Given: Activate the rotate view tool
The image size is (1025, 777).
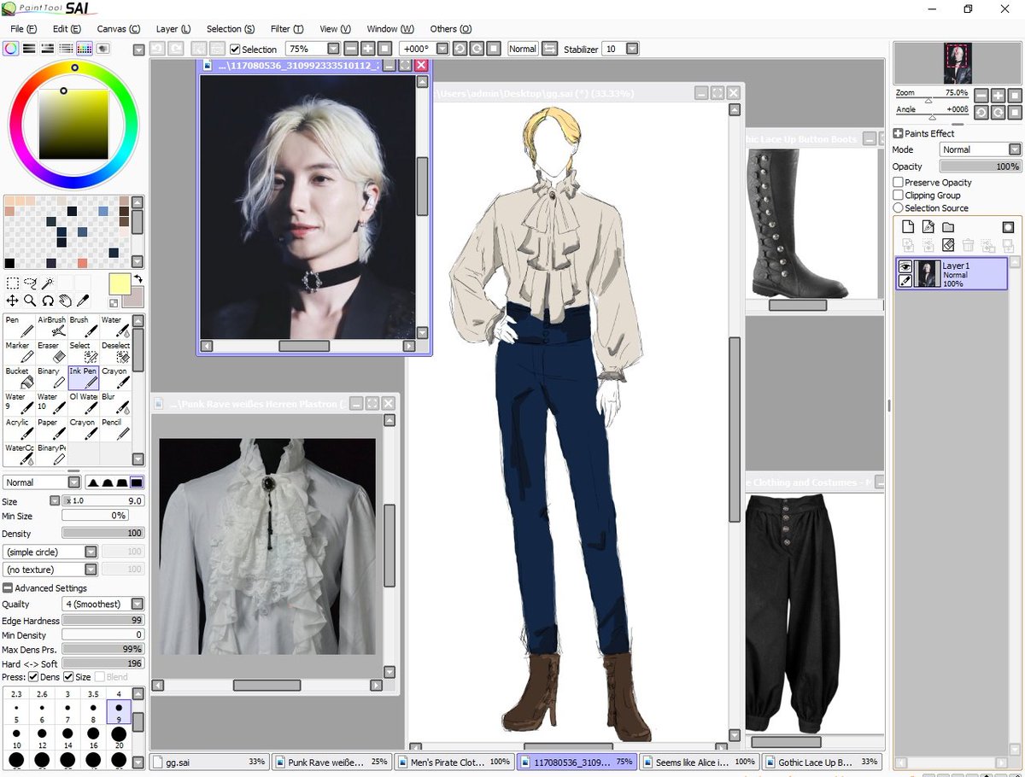Looking at the screenshot, I should [48, 301].
